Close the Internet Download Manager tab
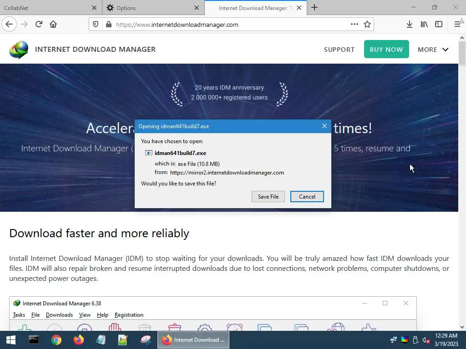 (x=299, y=8)
